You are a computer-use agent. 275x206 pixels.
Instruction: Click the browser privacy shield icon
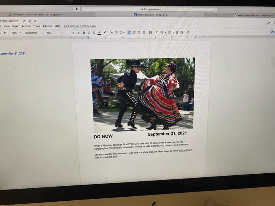tap(77, 9)
